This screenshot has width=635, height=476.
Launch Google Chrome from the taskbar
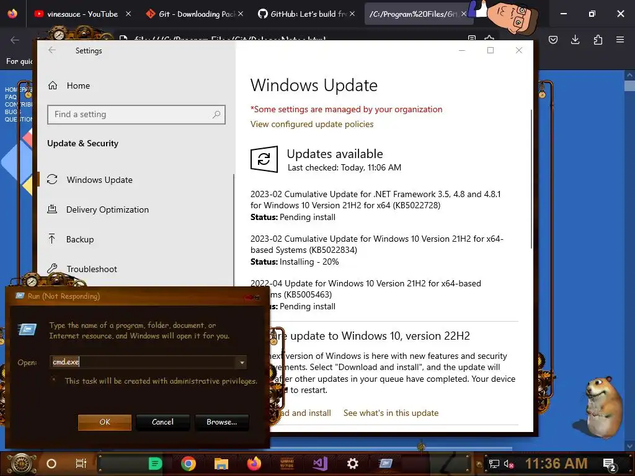point(189,464)
